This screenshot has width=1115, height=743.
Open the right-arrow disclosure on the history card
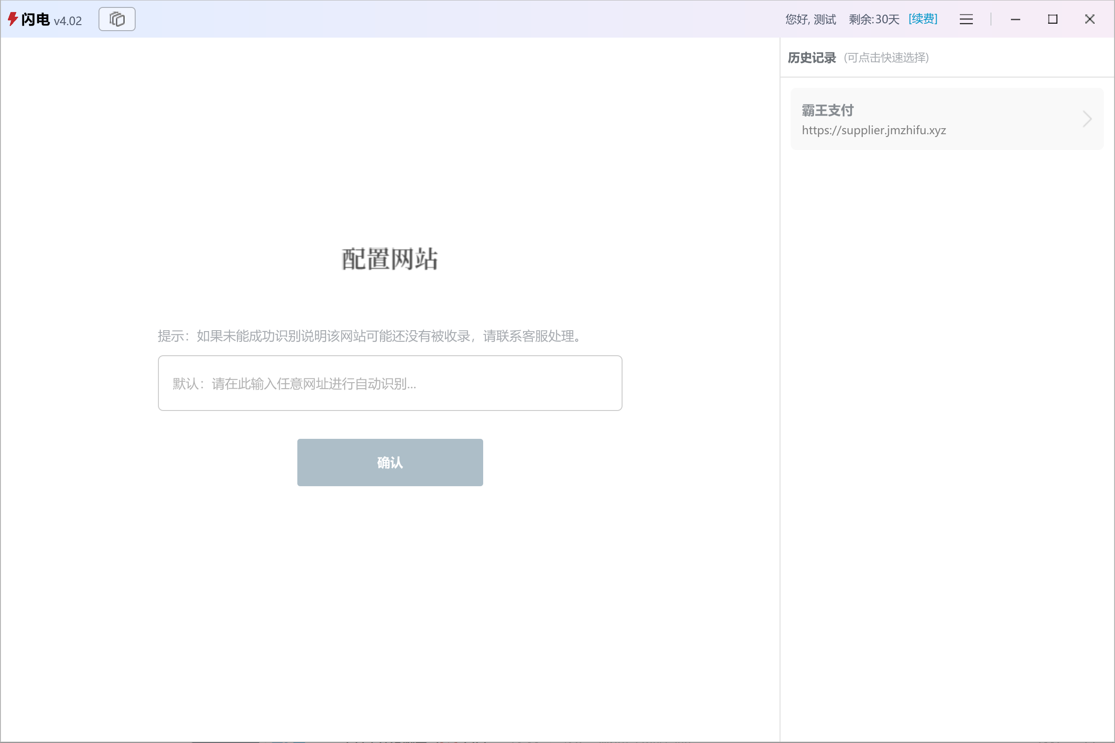click(1086, 119)
